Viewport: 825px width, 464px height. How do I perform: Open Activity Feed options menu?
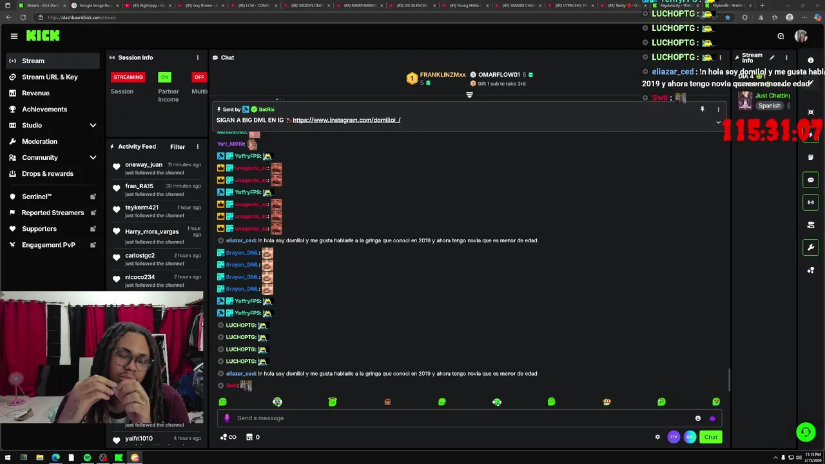(x=198, y=147)
